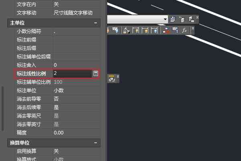The height and width of the screenshot is (161, 241).
Task: Open calculator icon beside 标注线性比例 field
Action: point(96,74)
